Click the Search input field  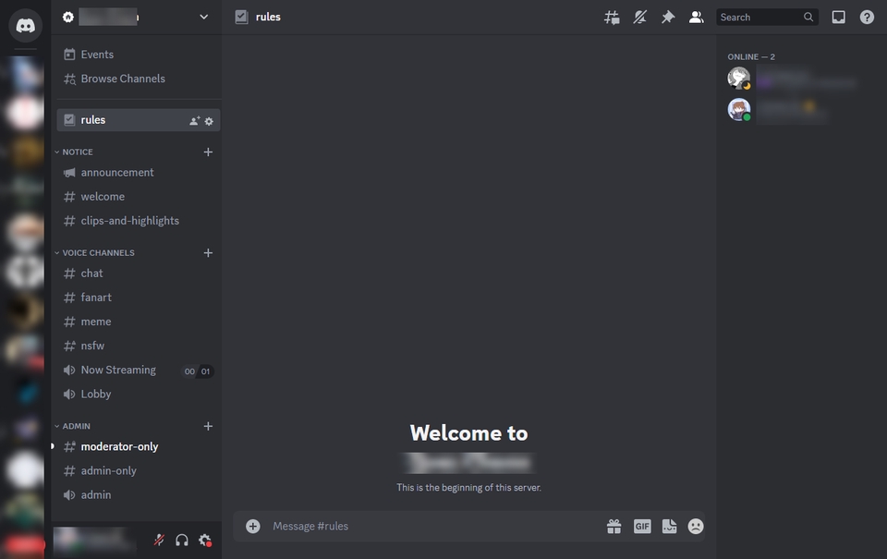762,16
